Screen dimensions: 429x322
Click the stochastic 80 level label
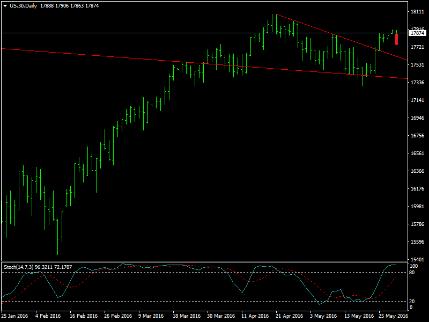click(412, 273)
